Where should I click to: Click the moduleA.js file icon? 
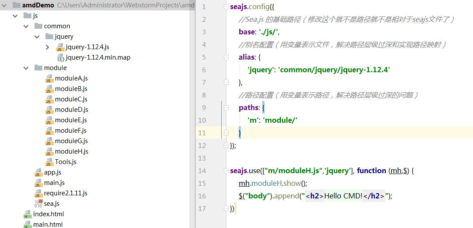[x=49, y=78]
